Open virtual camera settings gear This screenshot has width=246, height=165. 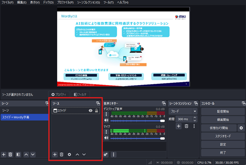click(x=241, y=128)
